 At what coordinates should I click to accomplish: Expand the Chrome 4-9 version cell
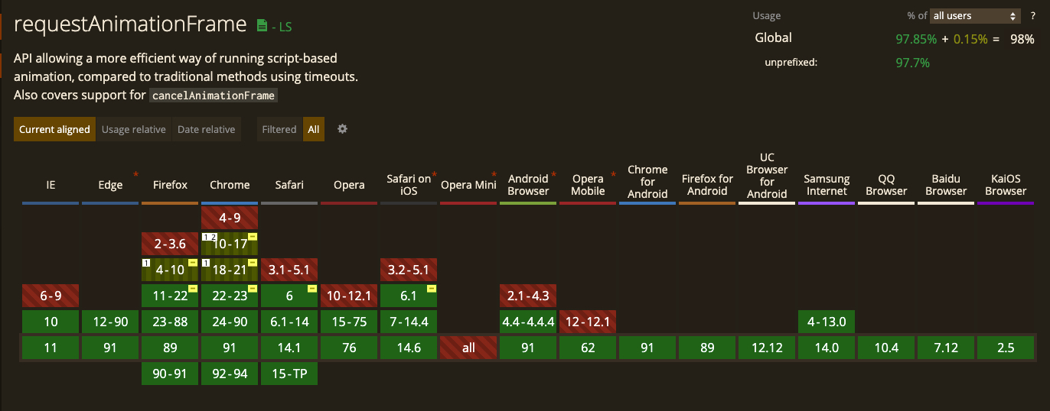(230, 218)
